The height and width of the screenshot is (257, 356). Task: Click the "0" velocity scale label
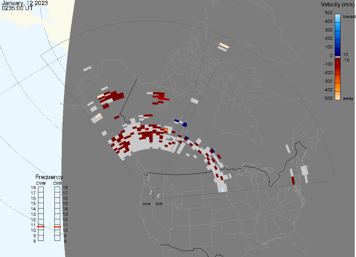(331, 56)
